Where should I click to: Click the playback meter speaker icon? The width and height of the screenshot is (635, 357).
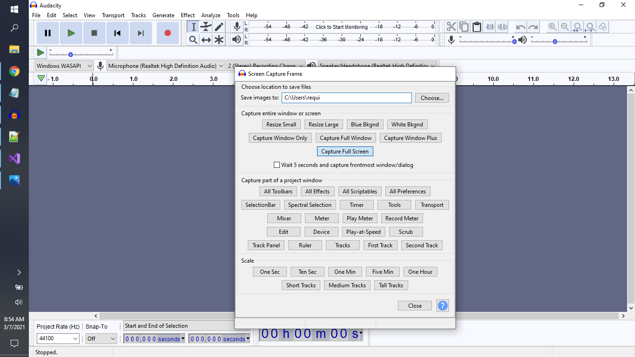[237, 40]
